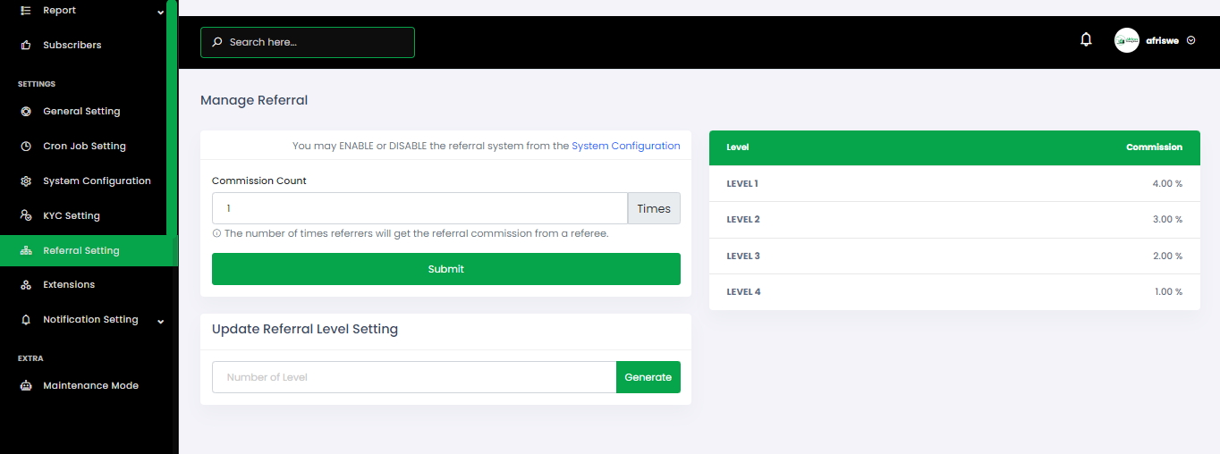The width and height of the screenshot is (1220, 454).
Task: Select Referral Setting menu entry
Action: click(83, 251)
